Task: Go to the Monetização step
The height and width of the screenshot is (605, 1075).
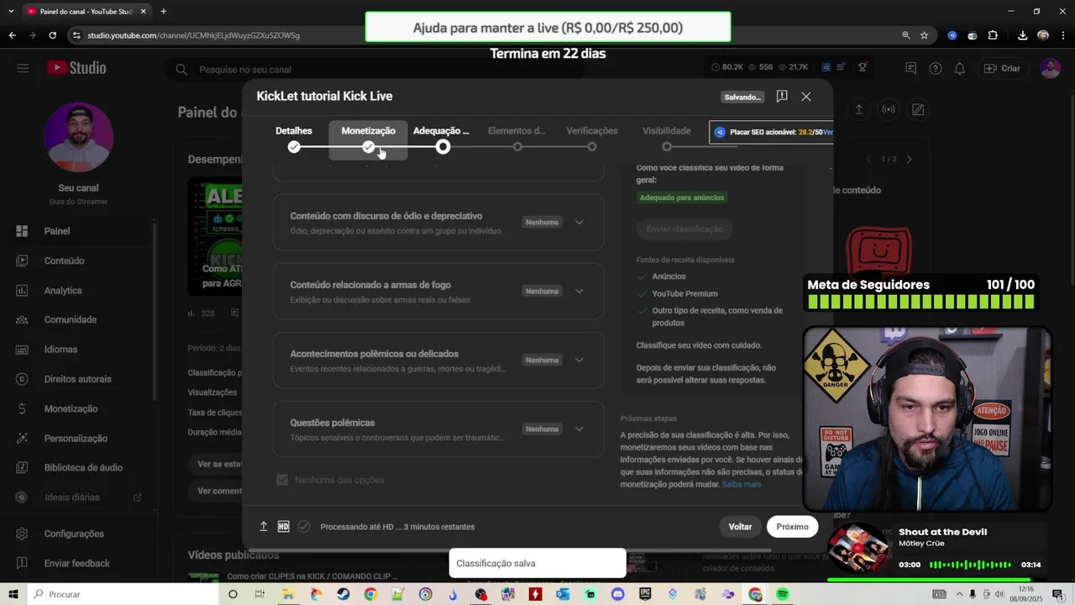Action: pyautogui.click(x=368, y=139)
